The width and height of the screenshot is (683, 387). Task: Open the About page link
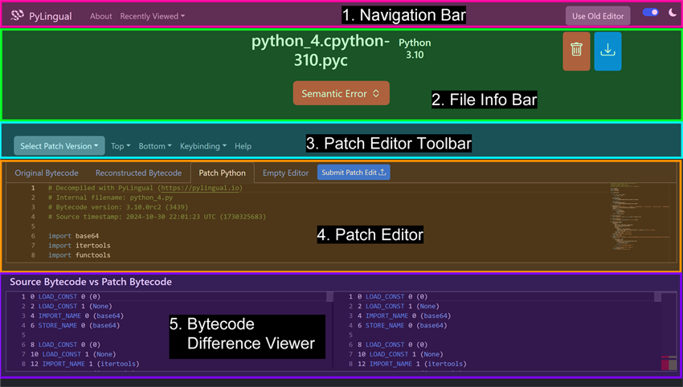(x=101, y=16)
